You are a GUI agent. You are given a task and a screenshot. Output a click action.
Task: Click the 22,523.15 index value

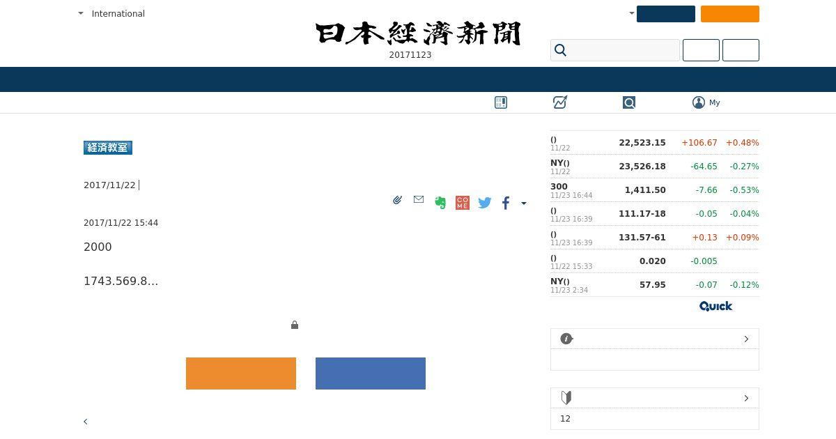pos(642,143)
